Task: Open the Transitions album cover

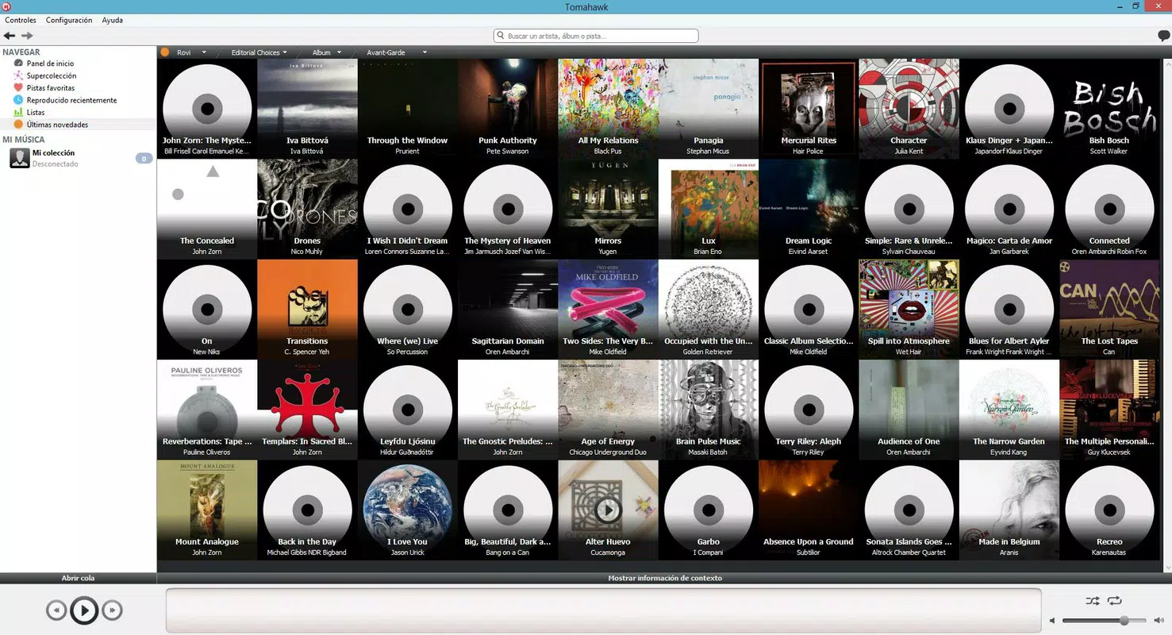Action: click(x=307, y=310)
